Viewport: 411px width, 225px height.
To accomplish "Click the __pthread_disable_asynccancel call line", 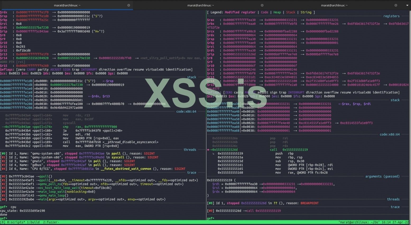I will (x=82, y=142).
